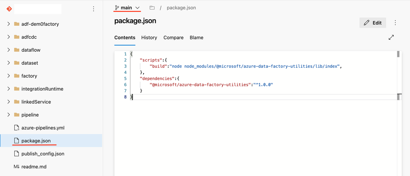Click the branch icon beside main
Image resolution: width=410 pixels, height=176 pixels.
[117, 8]
